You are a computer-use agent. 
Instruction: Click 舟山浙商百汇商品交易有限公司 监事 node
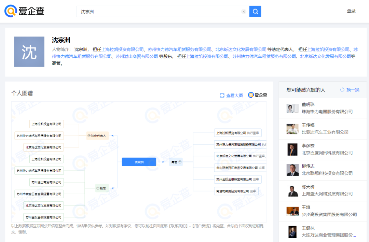(240, 168)
